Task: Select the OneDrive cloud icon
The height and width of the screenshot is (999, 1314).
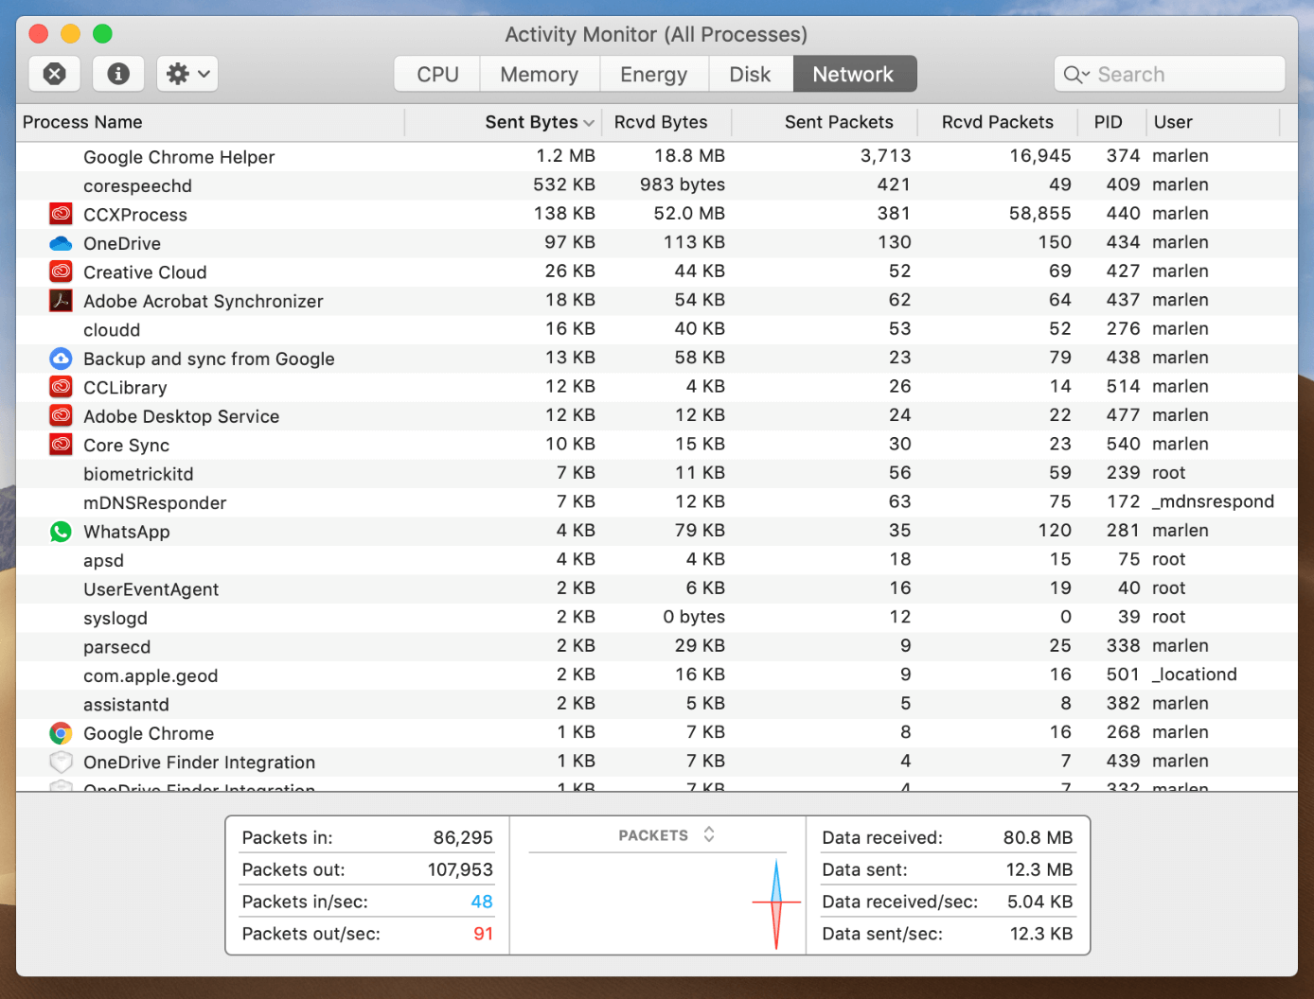Action: click(x=60, y=242)
